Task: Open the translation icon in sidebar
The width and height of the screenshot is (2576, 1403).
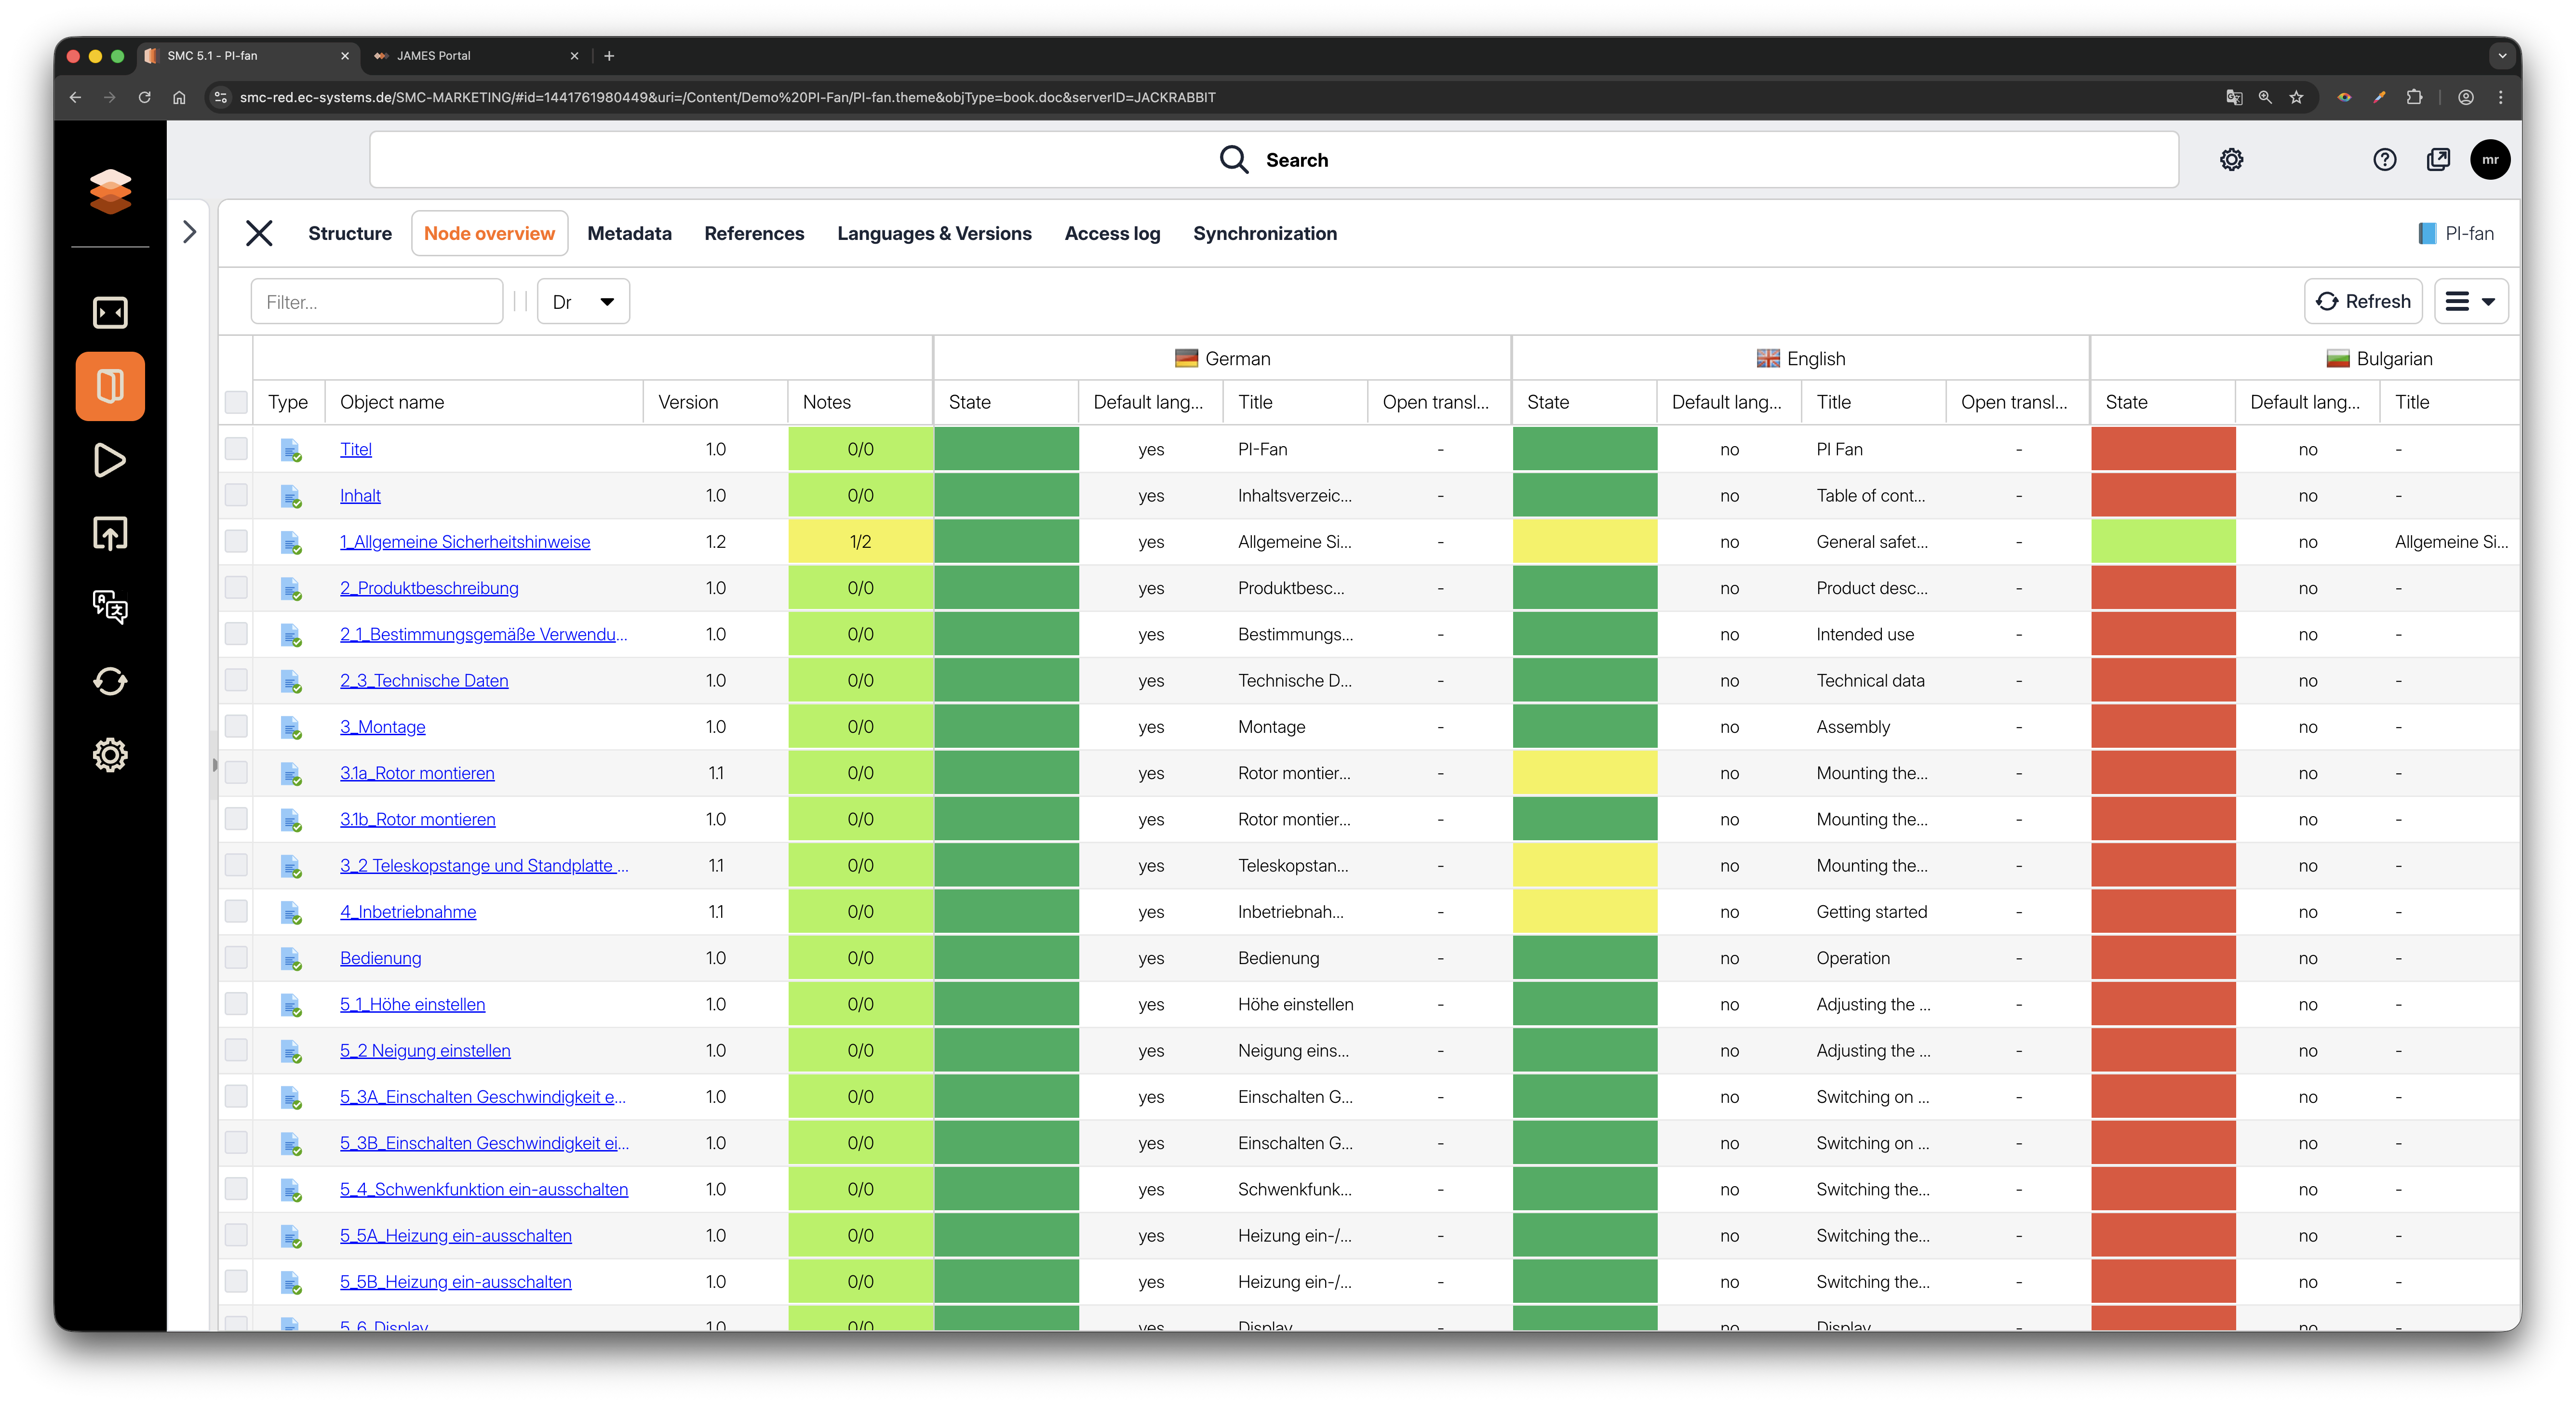Action: tap(110, 607)
